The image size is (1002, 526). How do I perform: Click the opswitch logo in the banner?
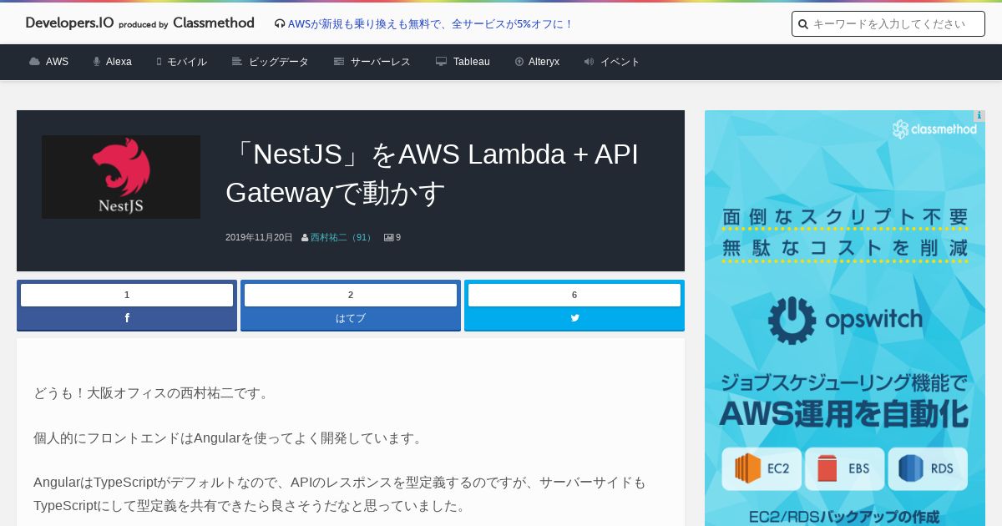(845, 320)
